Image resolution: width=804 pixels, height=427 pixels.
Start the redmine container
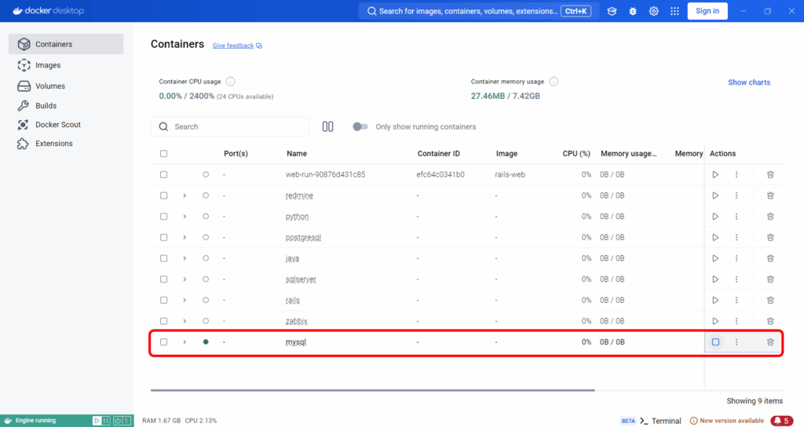(x=715, y=195)
